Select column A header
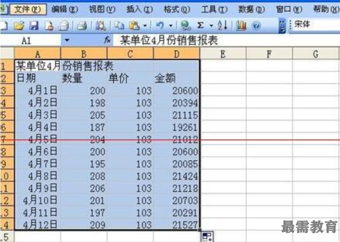This screenshot has width=340, height=242. coord(37,54)
